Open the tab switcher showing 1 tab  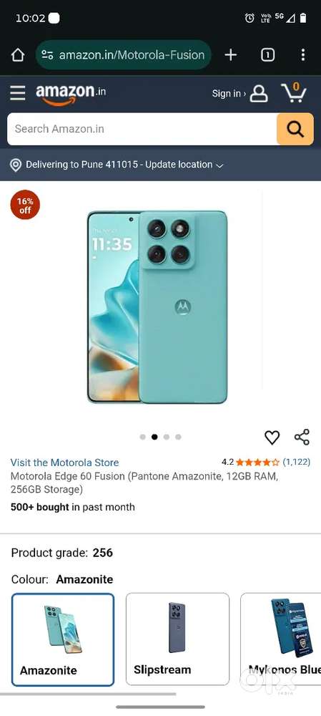tap(267, 55)
